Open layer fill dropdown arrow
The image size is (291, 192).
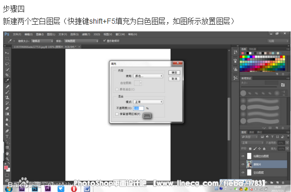pos(287,148)
